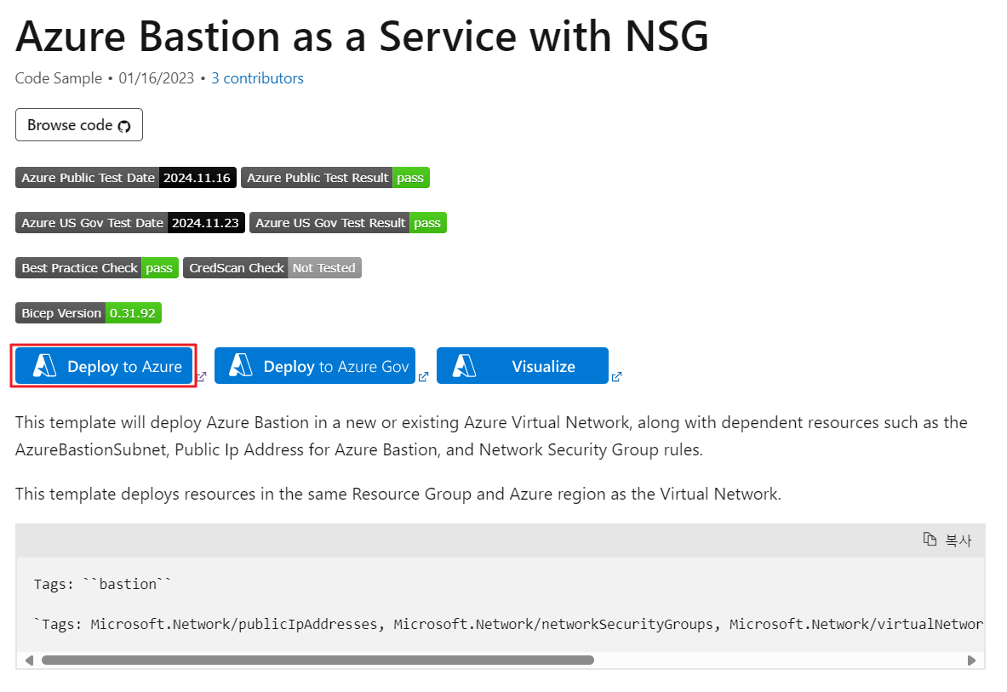Click the Visualize button
The width and height of the screenshot is (1007, 692).
pyautogui.click(x=522, y=366)
